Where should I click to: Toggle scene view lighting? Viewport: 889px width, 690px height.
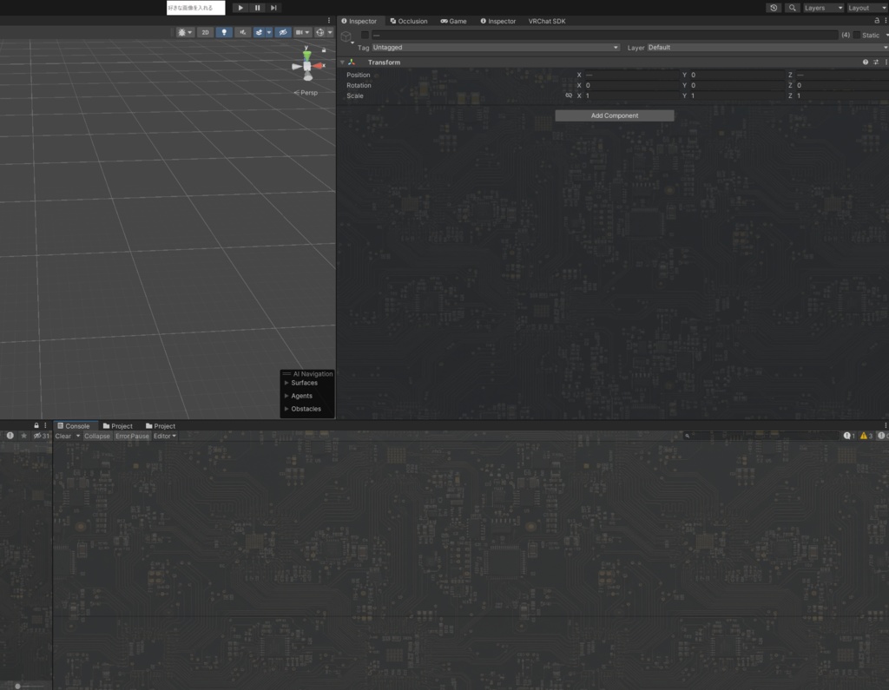point(224,32)
